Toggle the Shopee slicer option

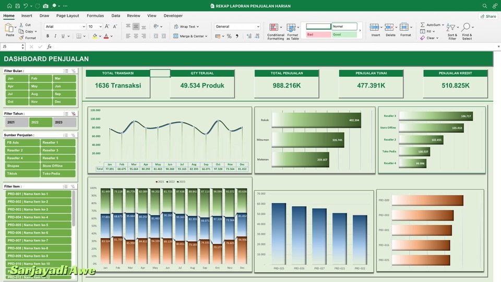click(22, 166)
